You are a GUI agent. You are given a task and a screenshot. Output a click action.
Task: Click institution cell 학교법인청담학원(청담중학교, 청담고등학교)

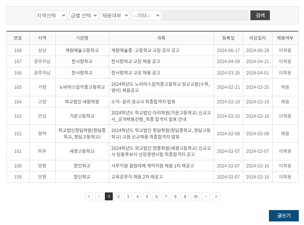[x=82, y=134]
